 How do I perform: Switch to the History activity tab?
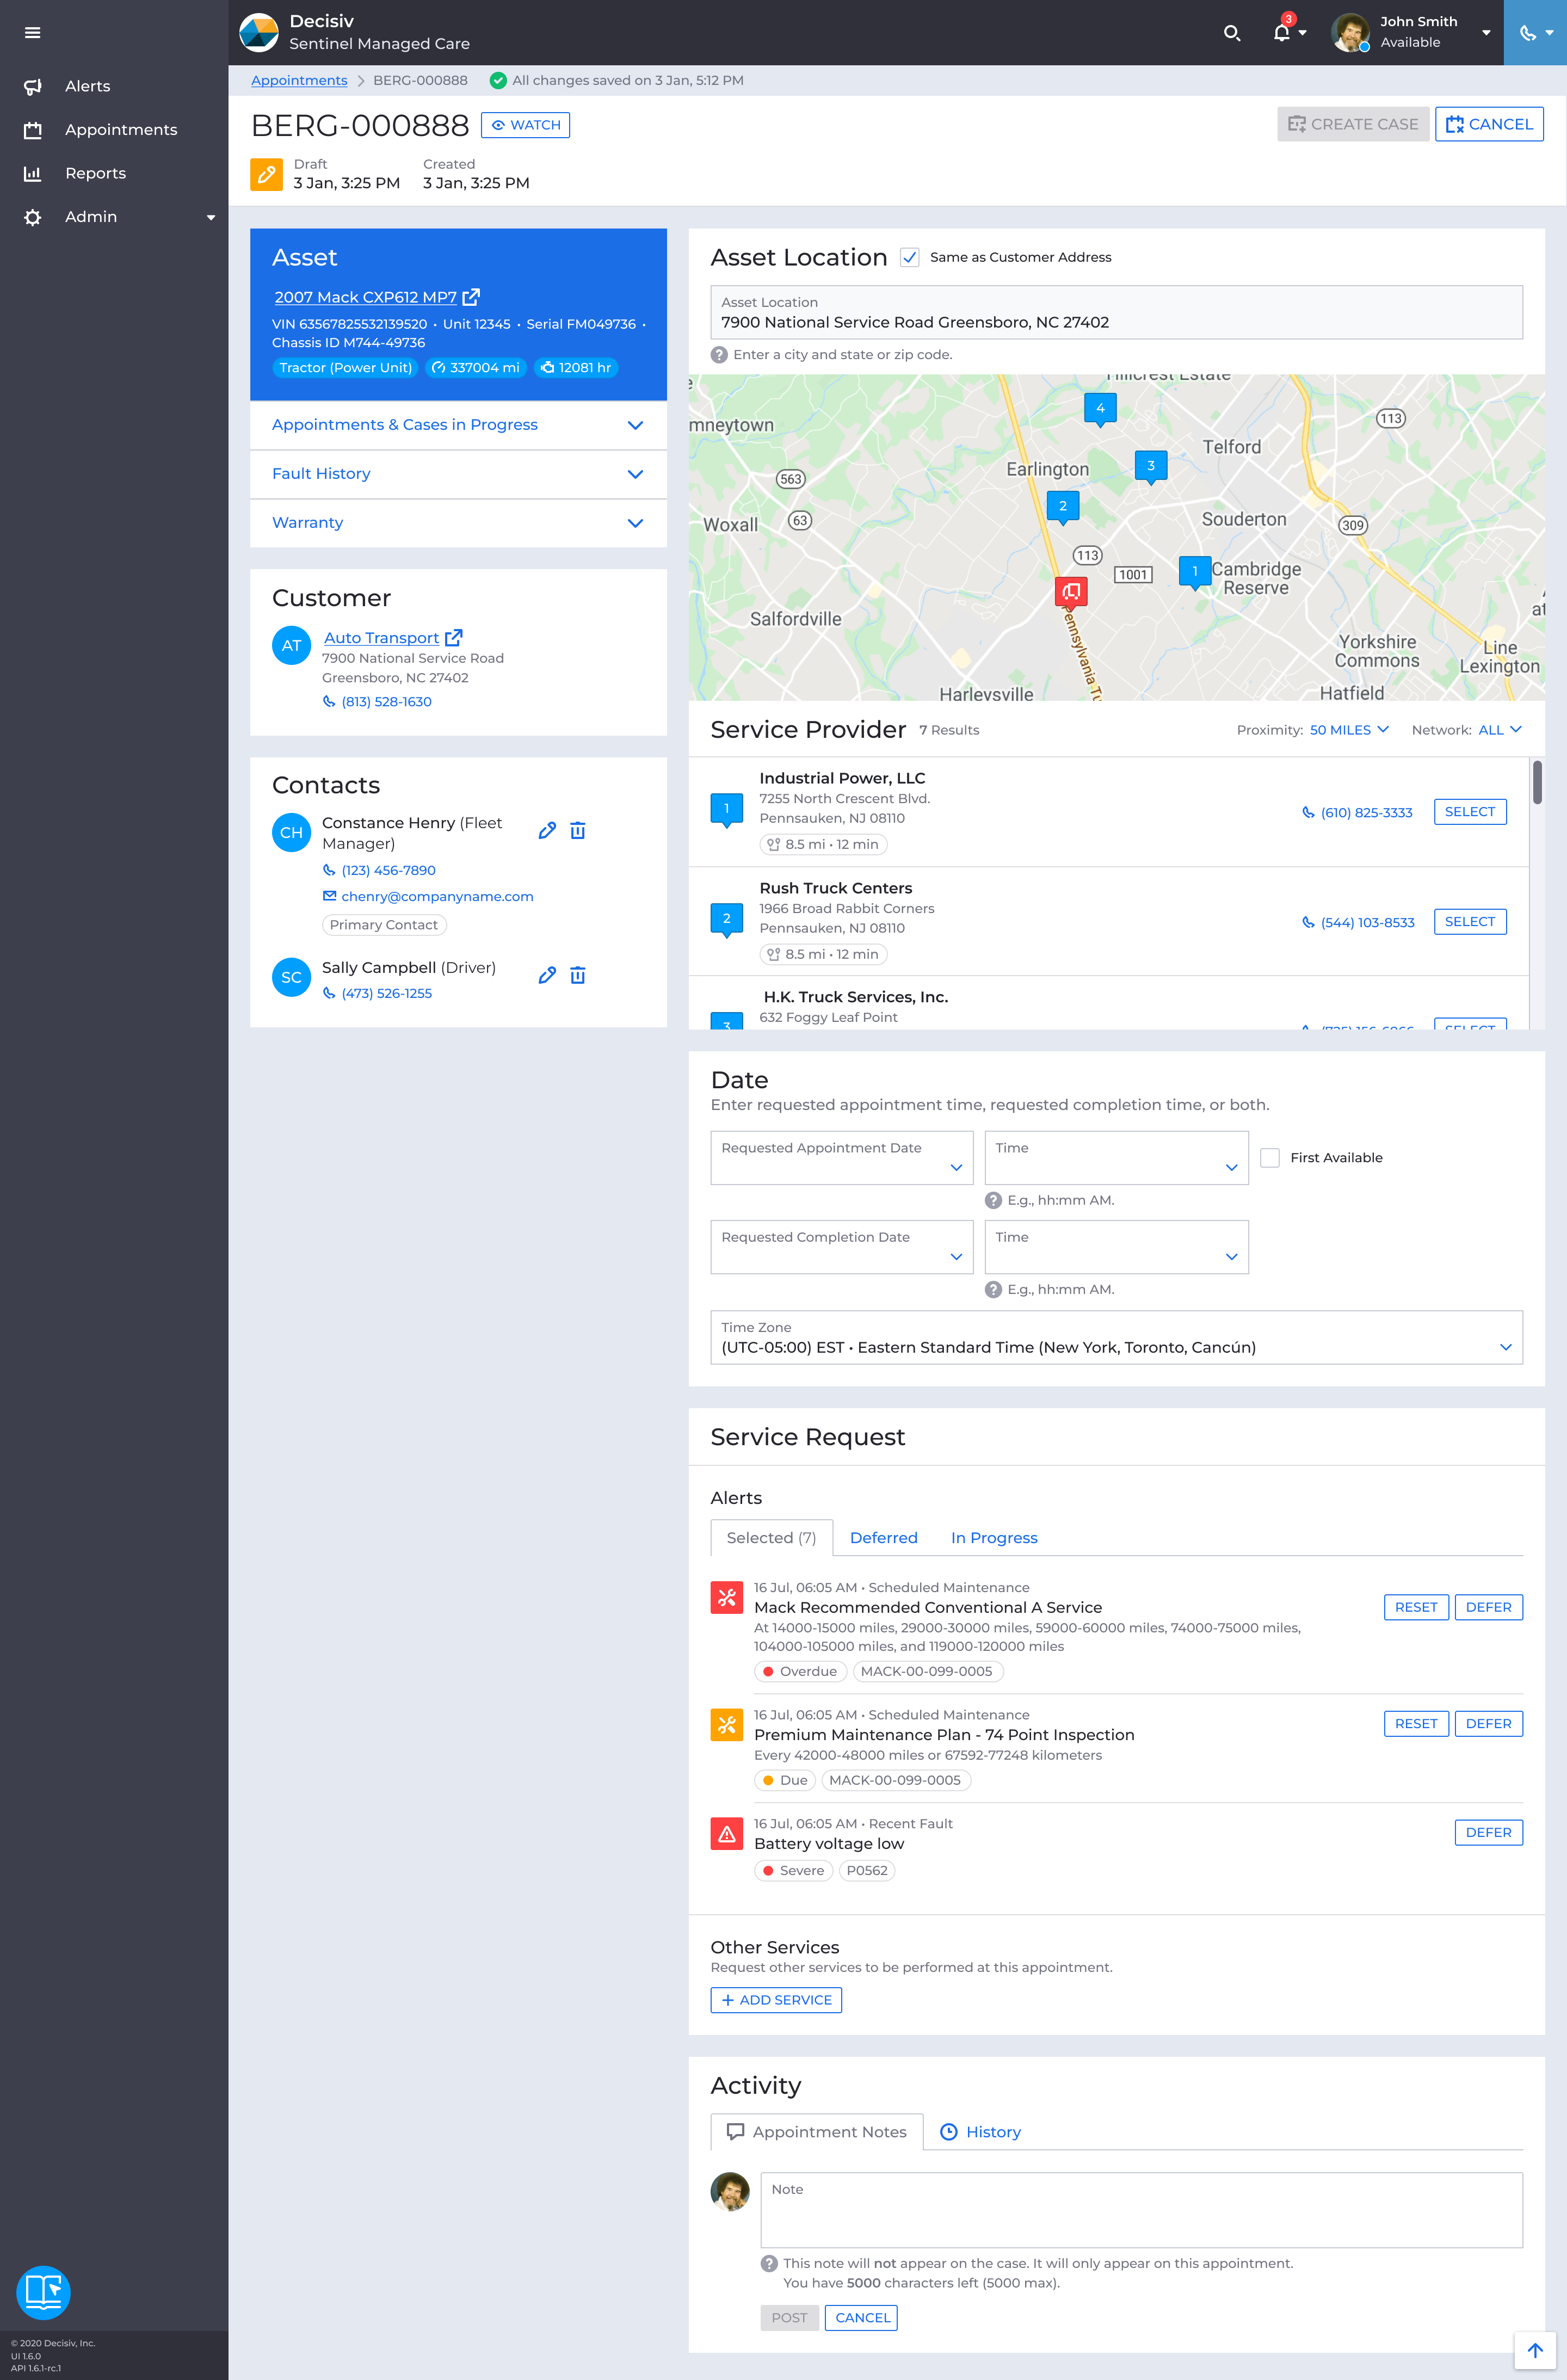981,2132
